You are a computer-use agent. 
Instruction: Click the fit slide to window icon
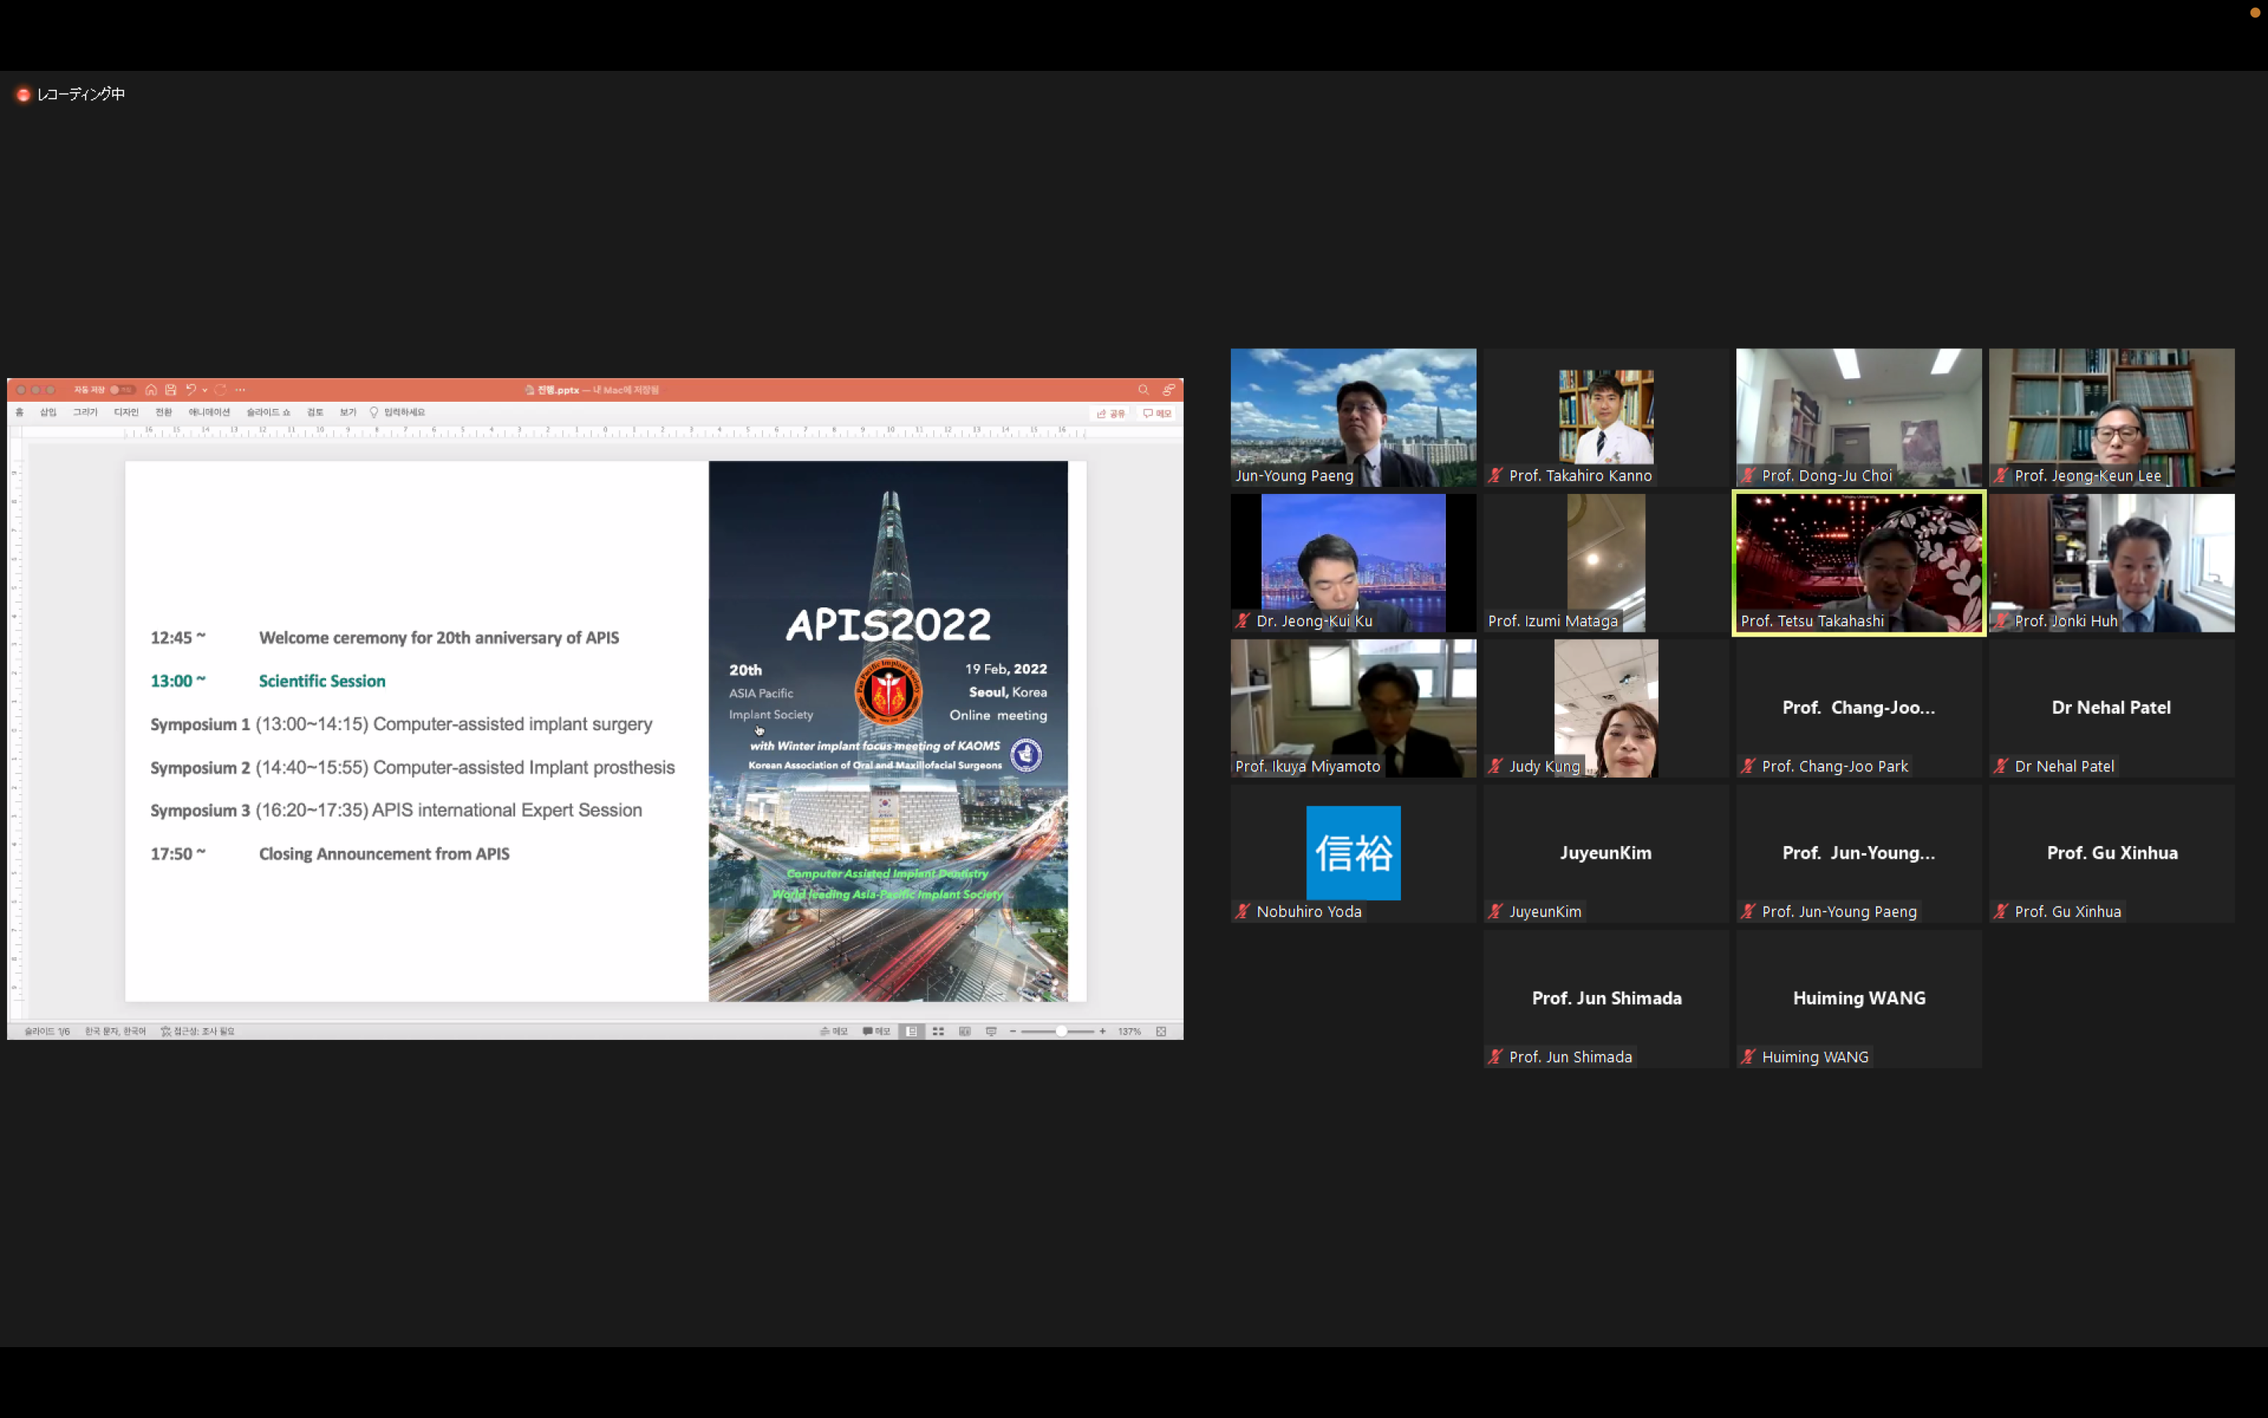tap(1162, 1032)
